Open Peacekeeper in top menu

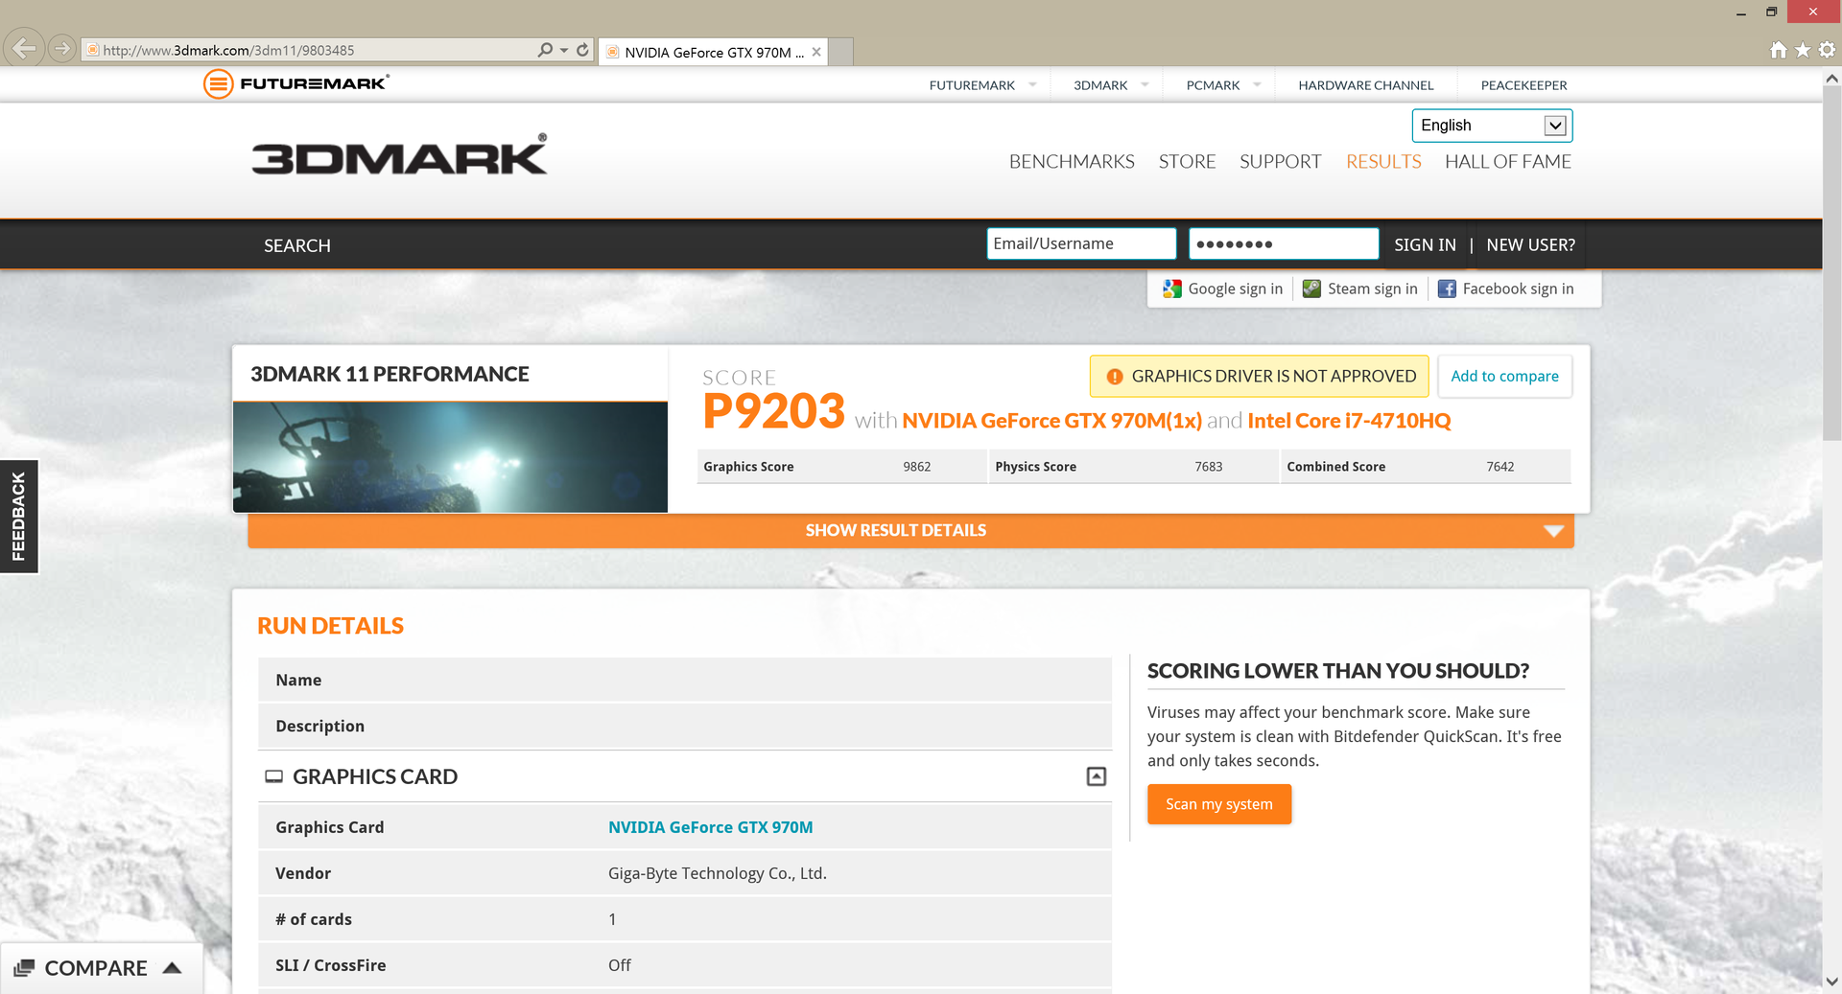click(1523, 85)
